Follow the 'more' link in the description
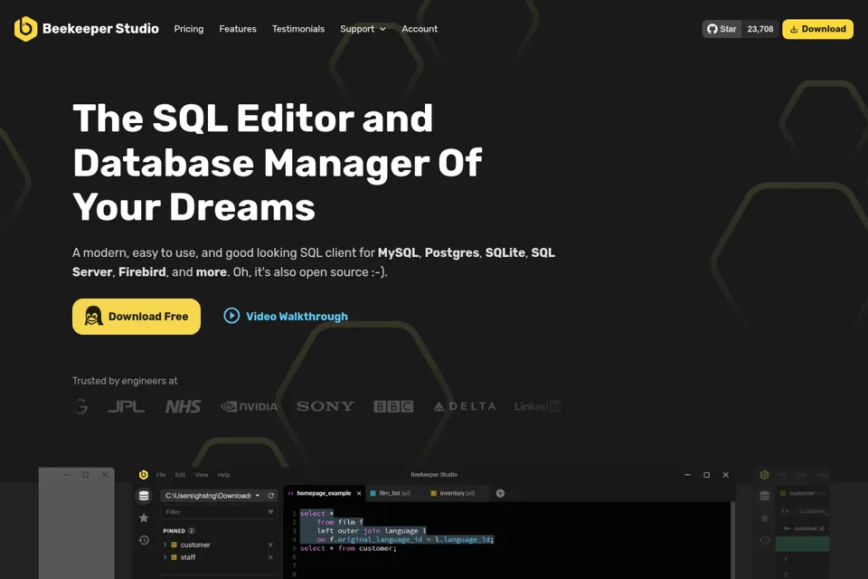The image size is (868, 579). tap(212, 272)
